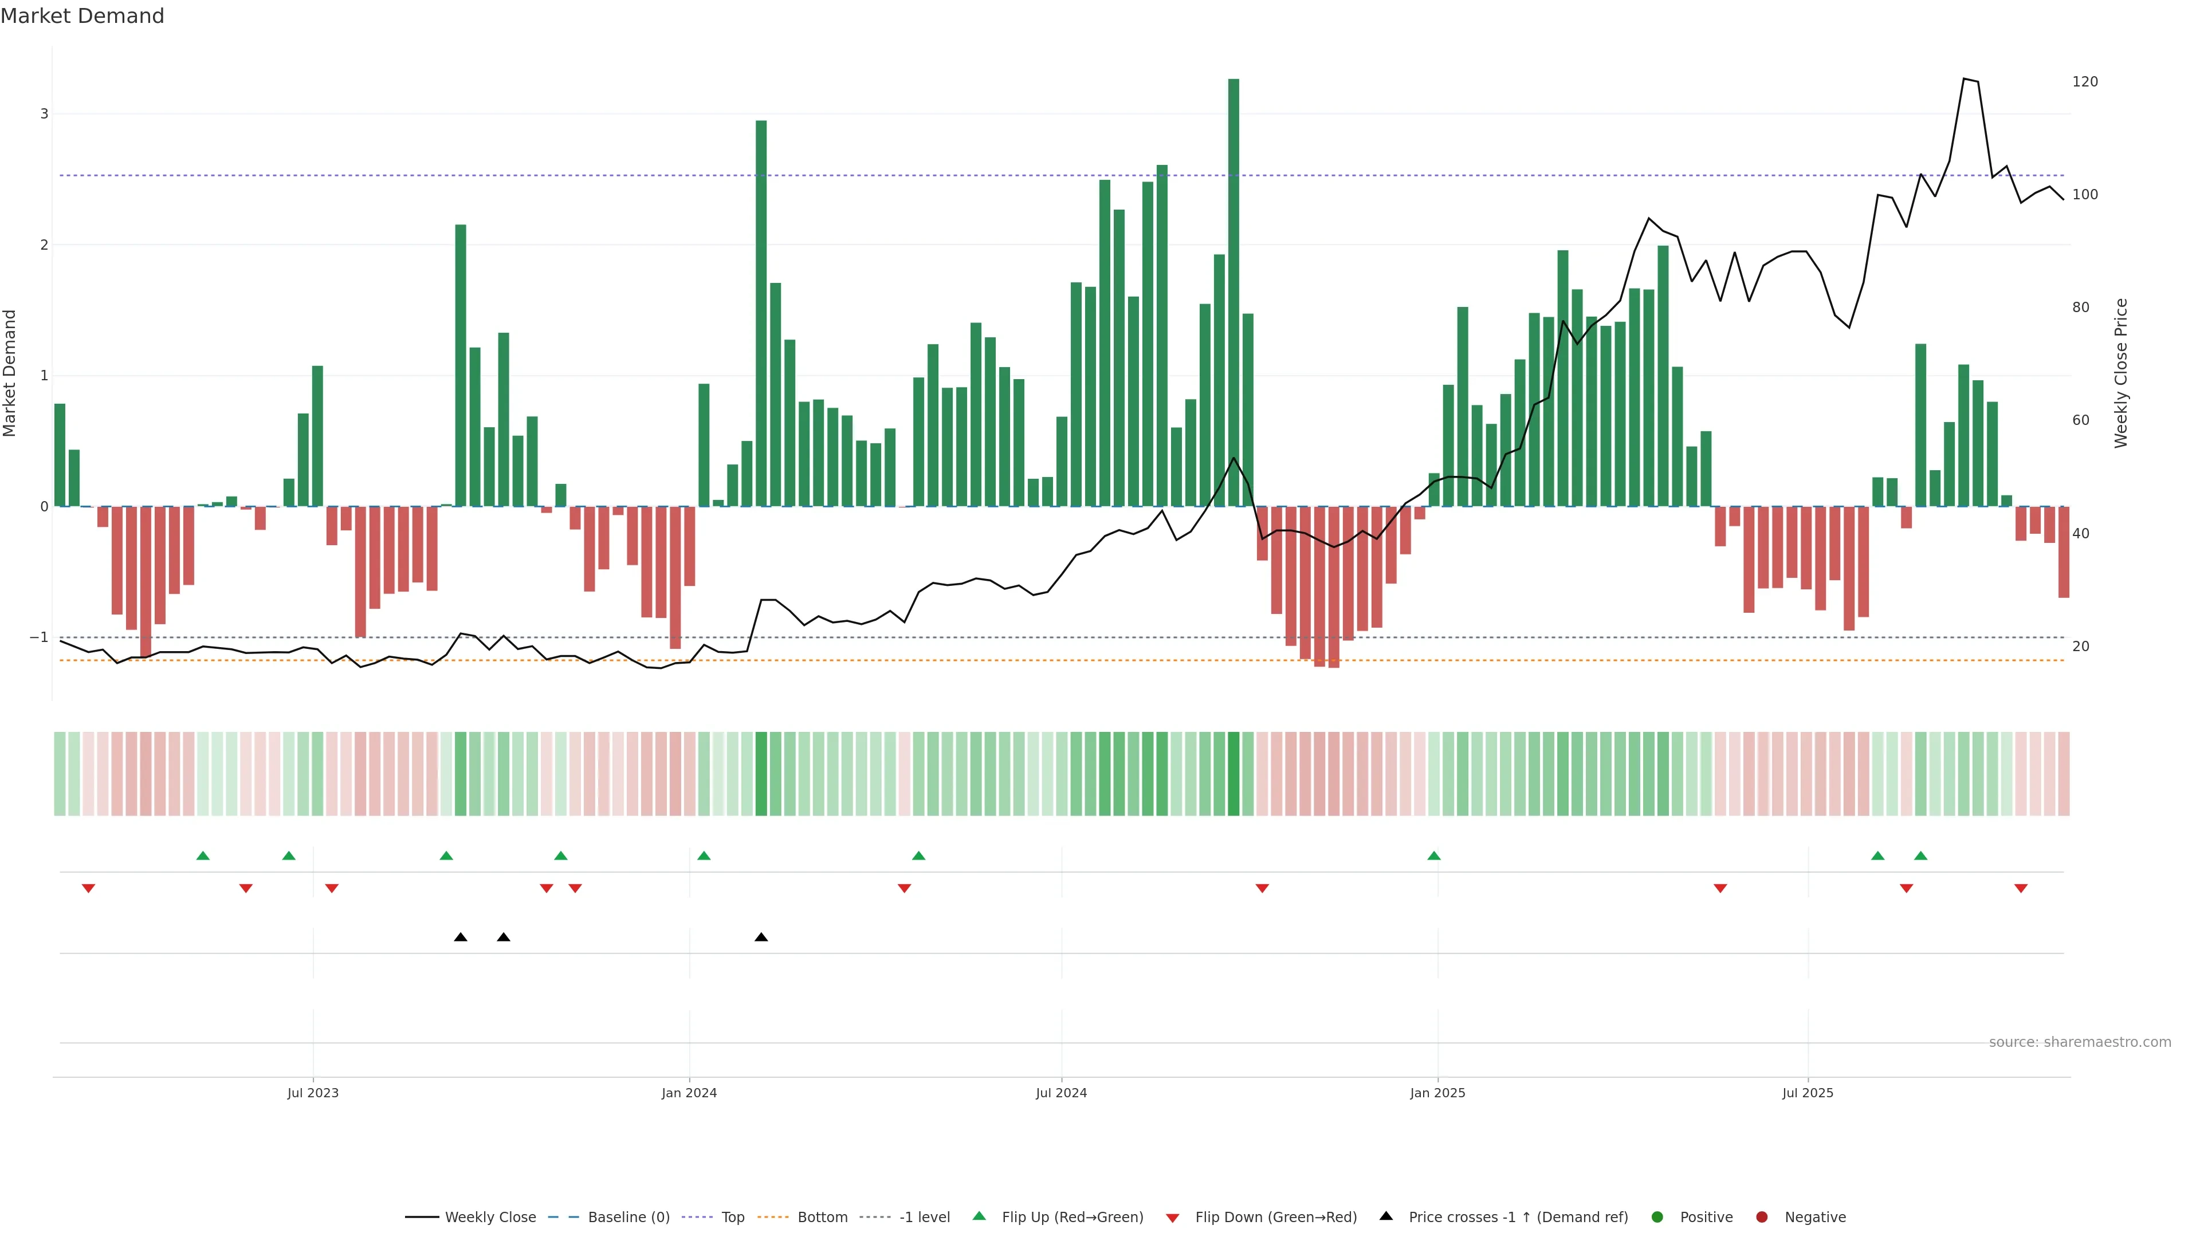Click the green flip-up triangle nearest Jan 2025
The height and width of the screenshot is (1237, 2200).
point(1434,856)
